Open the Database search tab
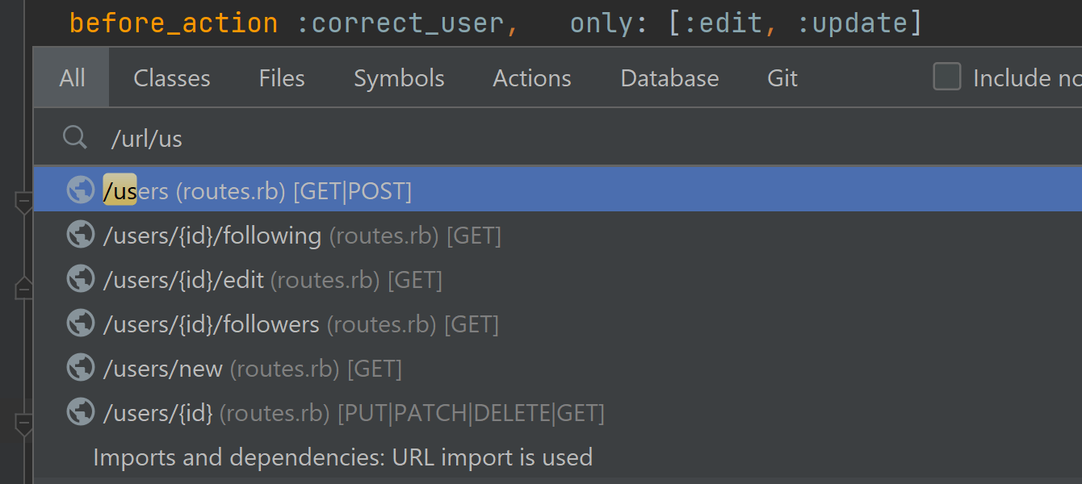The width and height of the screenshot is (1082, 484). click(669, 78)
